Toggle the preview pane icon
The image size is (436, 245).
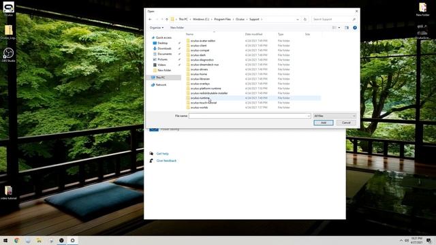tap(347, 27)
